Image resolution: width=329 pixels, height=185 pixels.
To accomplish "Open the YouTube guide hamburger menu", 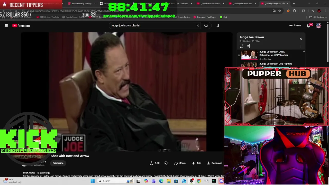I will pos(6,25).
